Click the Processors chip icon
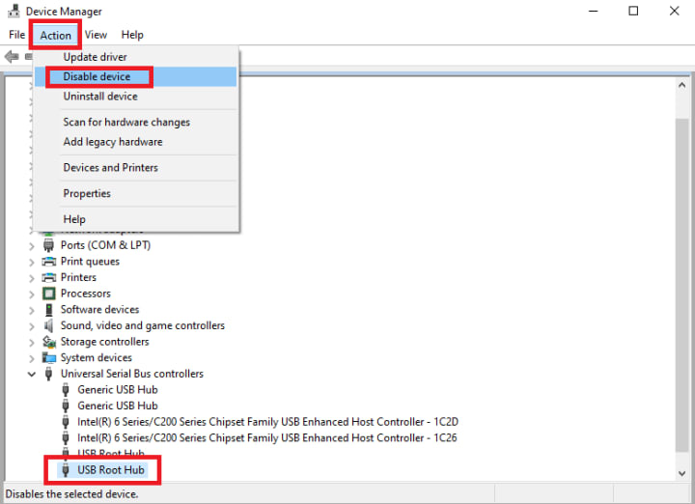 (49, 294)
